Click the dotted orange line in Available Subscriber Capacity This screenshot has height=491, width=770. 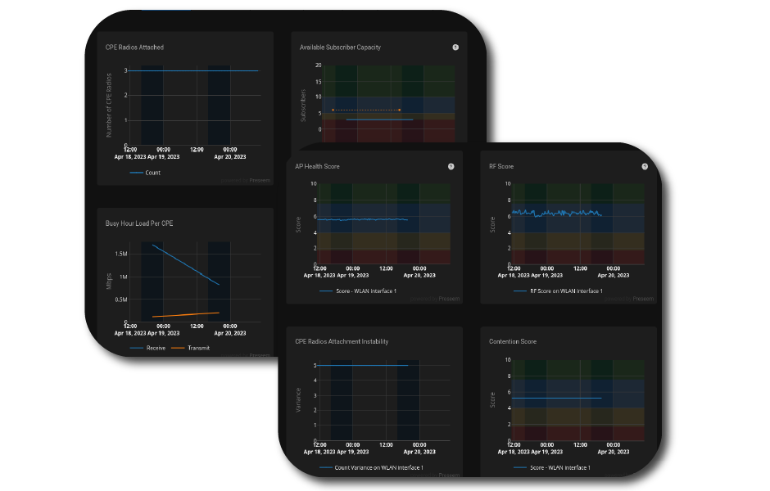(365, 110)
